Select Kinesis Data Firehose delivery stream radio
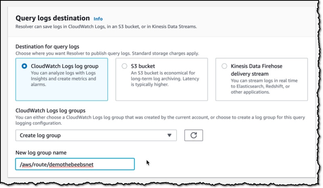The height and width of the screenshot is (188, 323). (x=224, y=66)
